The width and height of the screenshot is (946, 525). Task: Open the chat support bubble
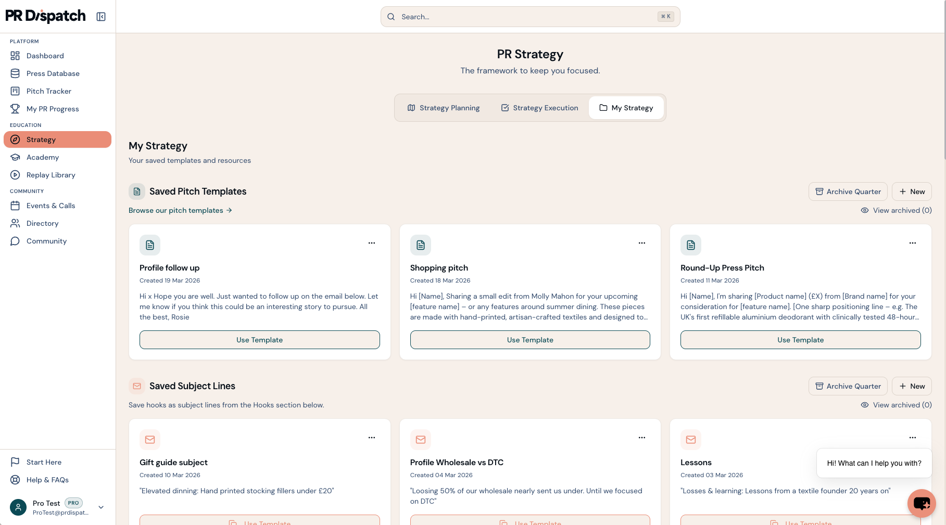[x=922, y=503]
